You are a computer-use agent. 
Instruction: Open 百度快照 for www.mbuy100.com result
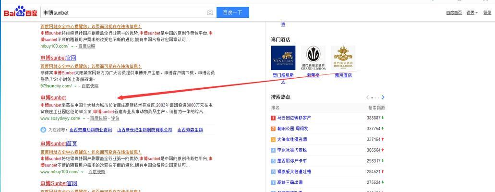coord(97,172)
